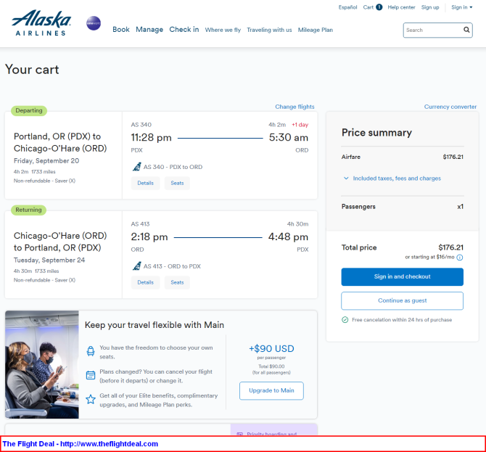Open the Manage menu
This screenshot has height=452, width=486.
coord(149,30)
